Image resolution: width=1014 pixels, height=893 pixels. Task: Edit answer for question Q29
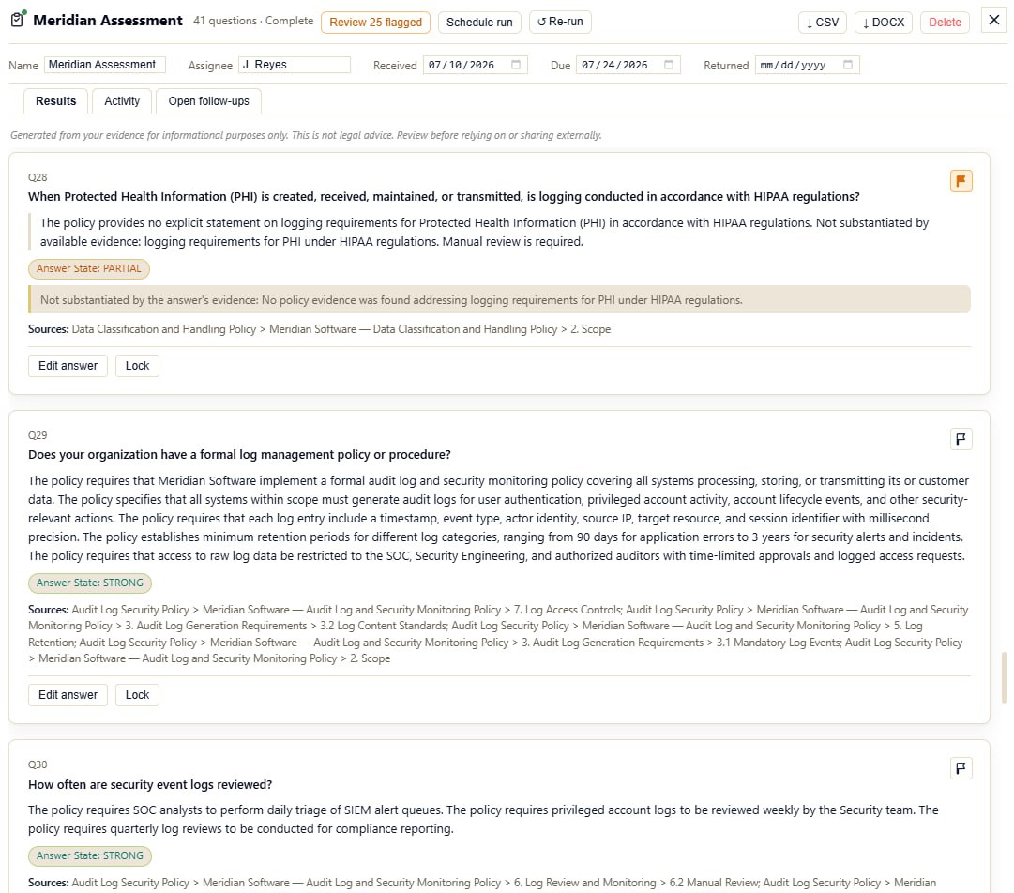pos(68,694)
